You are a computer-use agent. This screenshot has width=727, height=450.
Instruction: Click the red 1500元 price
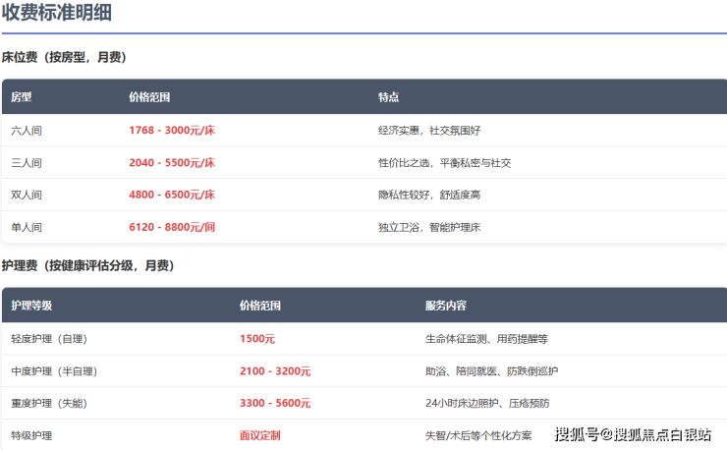(257, 338)
